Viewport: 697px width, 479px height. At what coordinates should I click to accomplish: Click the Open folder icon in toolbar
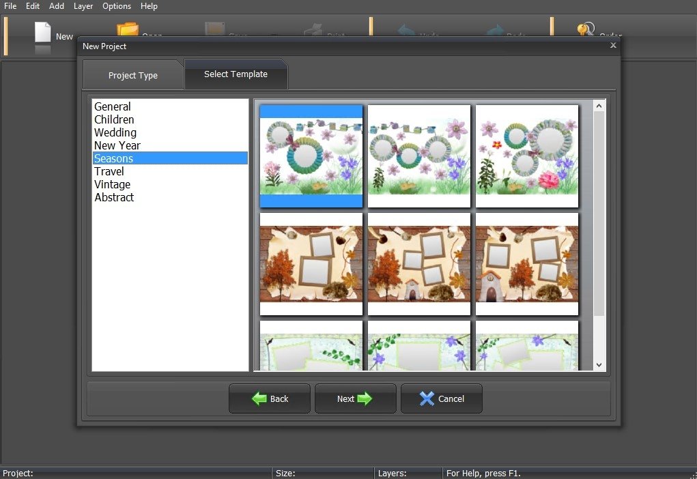coord(128,29)
